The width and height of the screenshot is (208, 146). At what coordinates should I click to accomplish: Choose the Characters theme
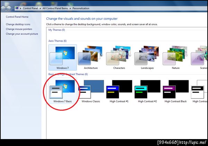pyautogui.click(x=119, y=57)
